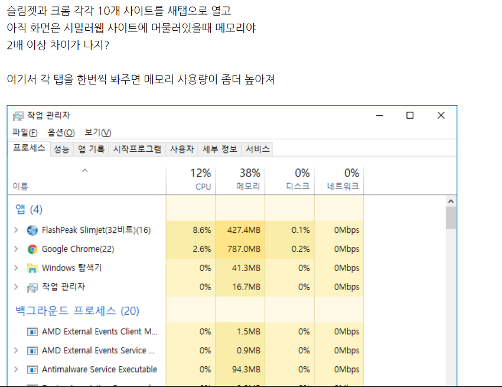Expand the Windows 탐색기 process row
502x387 pixels.
(16, 269)
